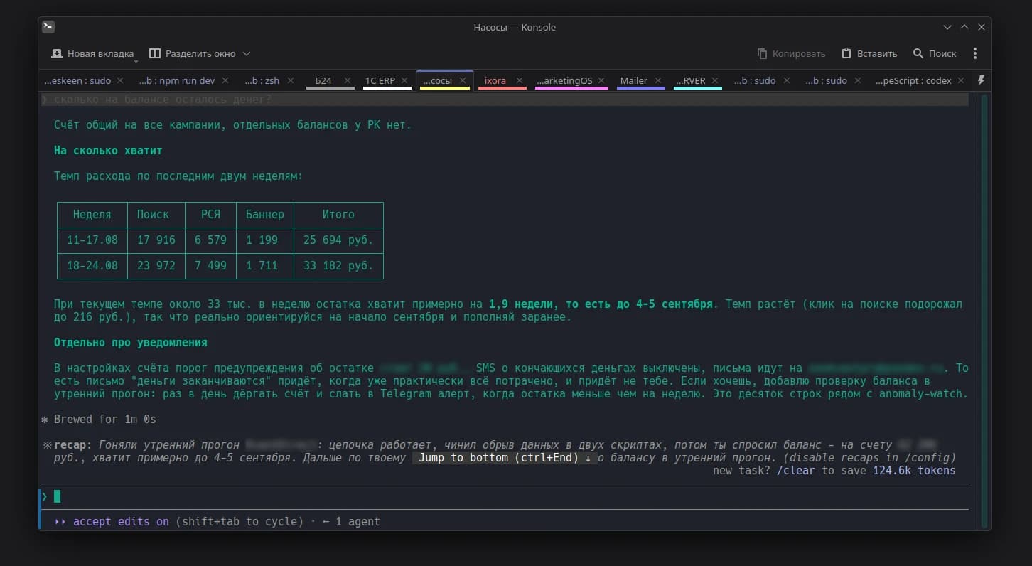Click the "33 182 руб." total cell
The width and height of the screenshot is (1032, 566).
[338, 265]
